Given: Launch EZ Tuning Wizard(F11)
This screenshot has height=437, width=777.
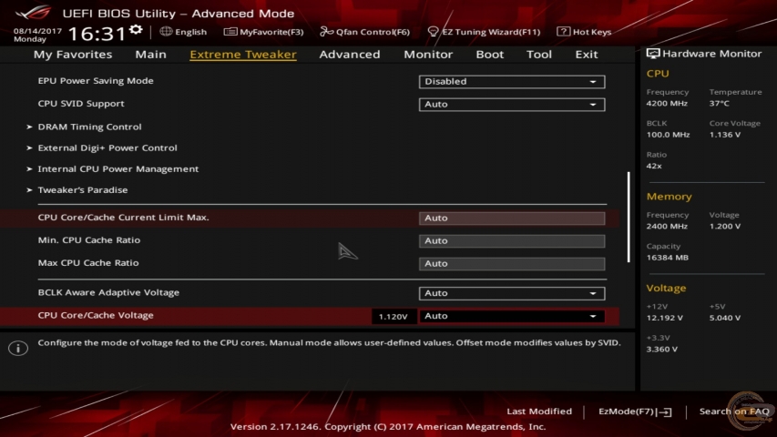Looking at the screenshot, I should pyautogui.click(x=491, y=32).
